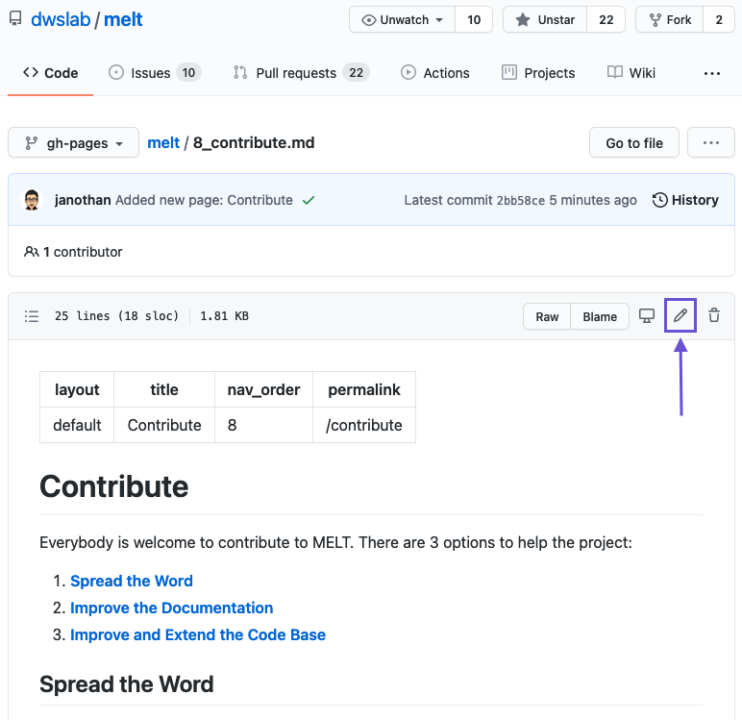The height and width of the screenshot is (720, 742).
Task: Click the repository book icon beside dwslab
Action: click(15, 19)
